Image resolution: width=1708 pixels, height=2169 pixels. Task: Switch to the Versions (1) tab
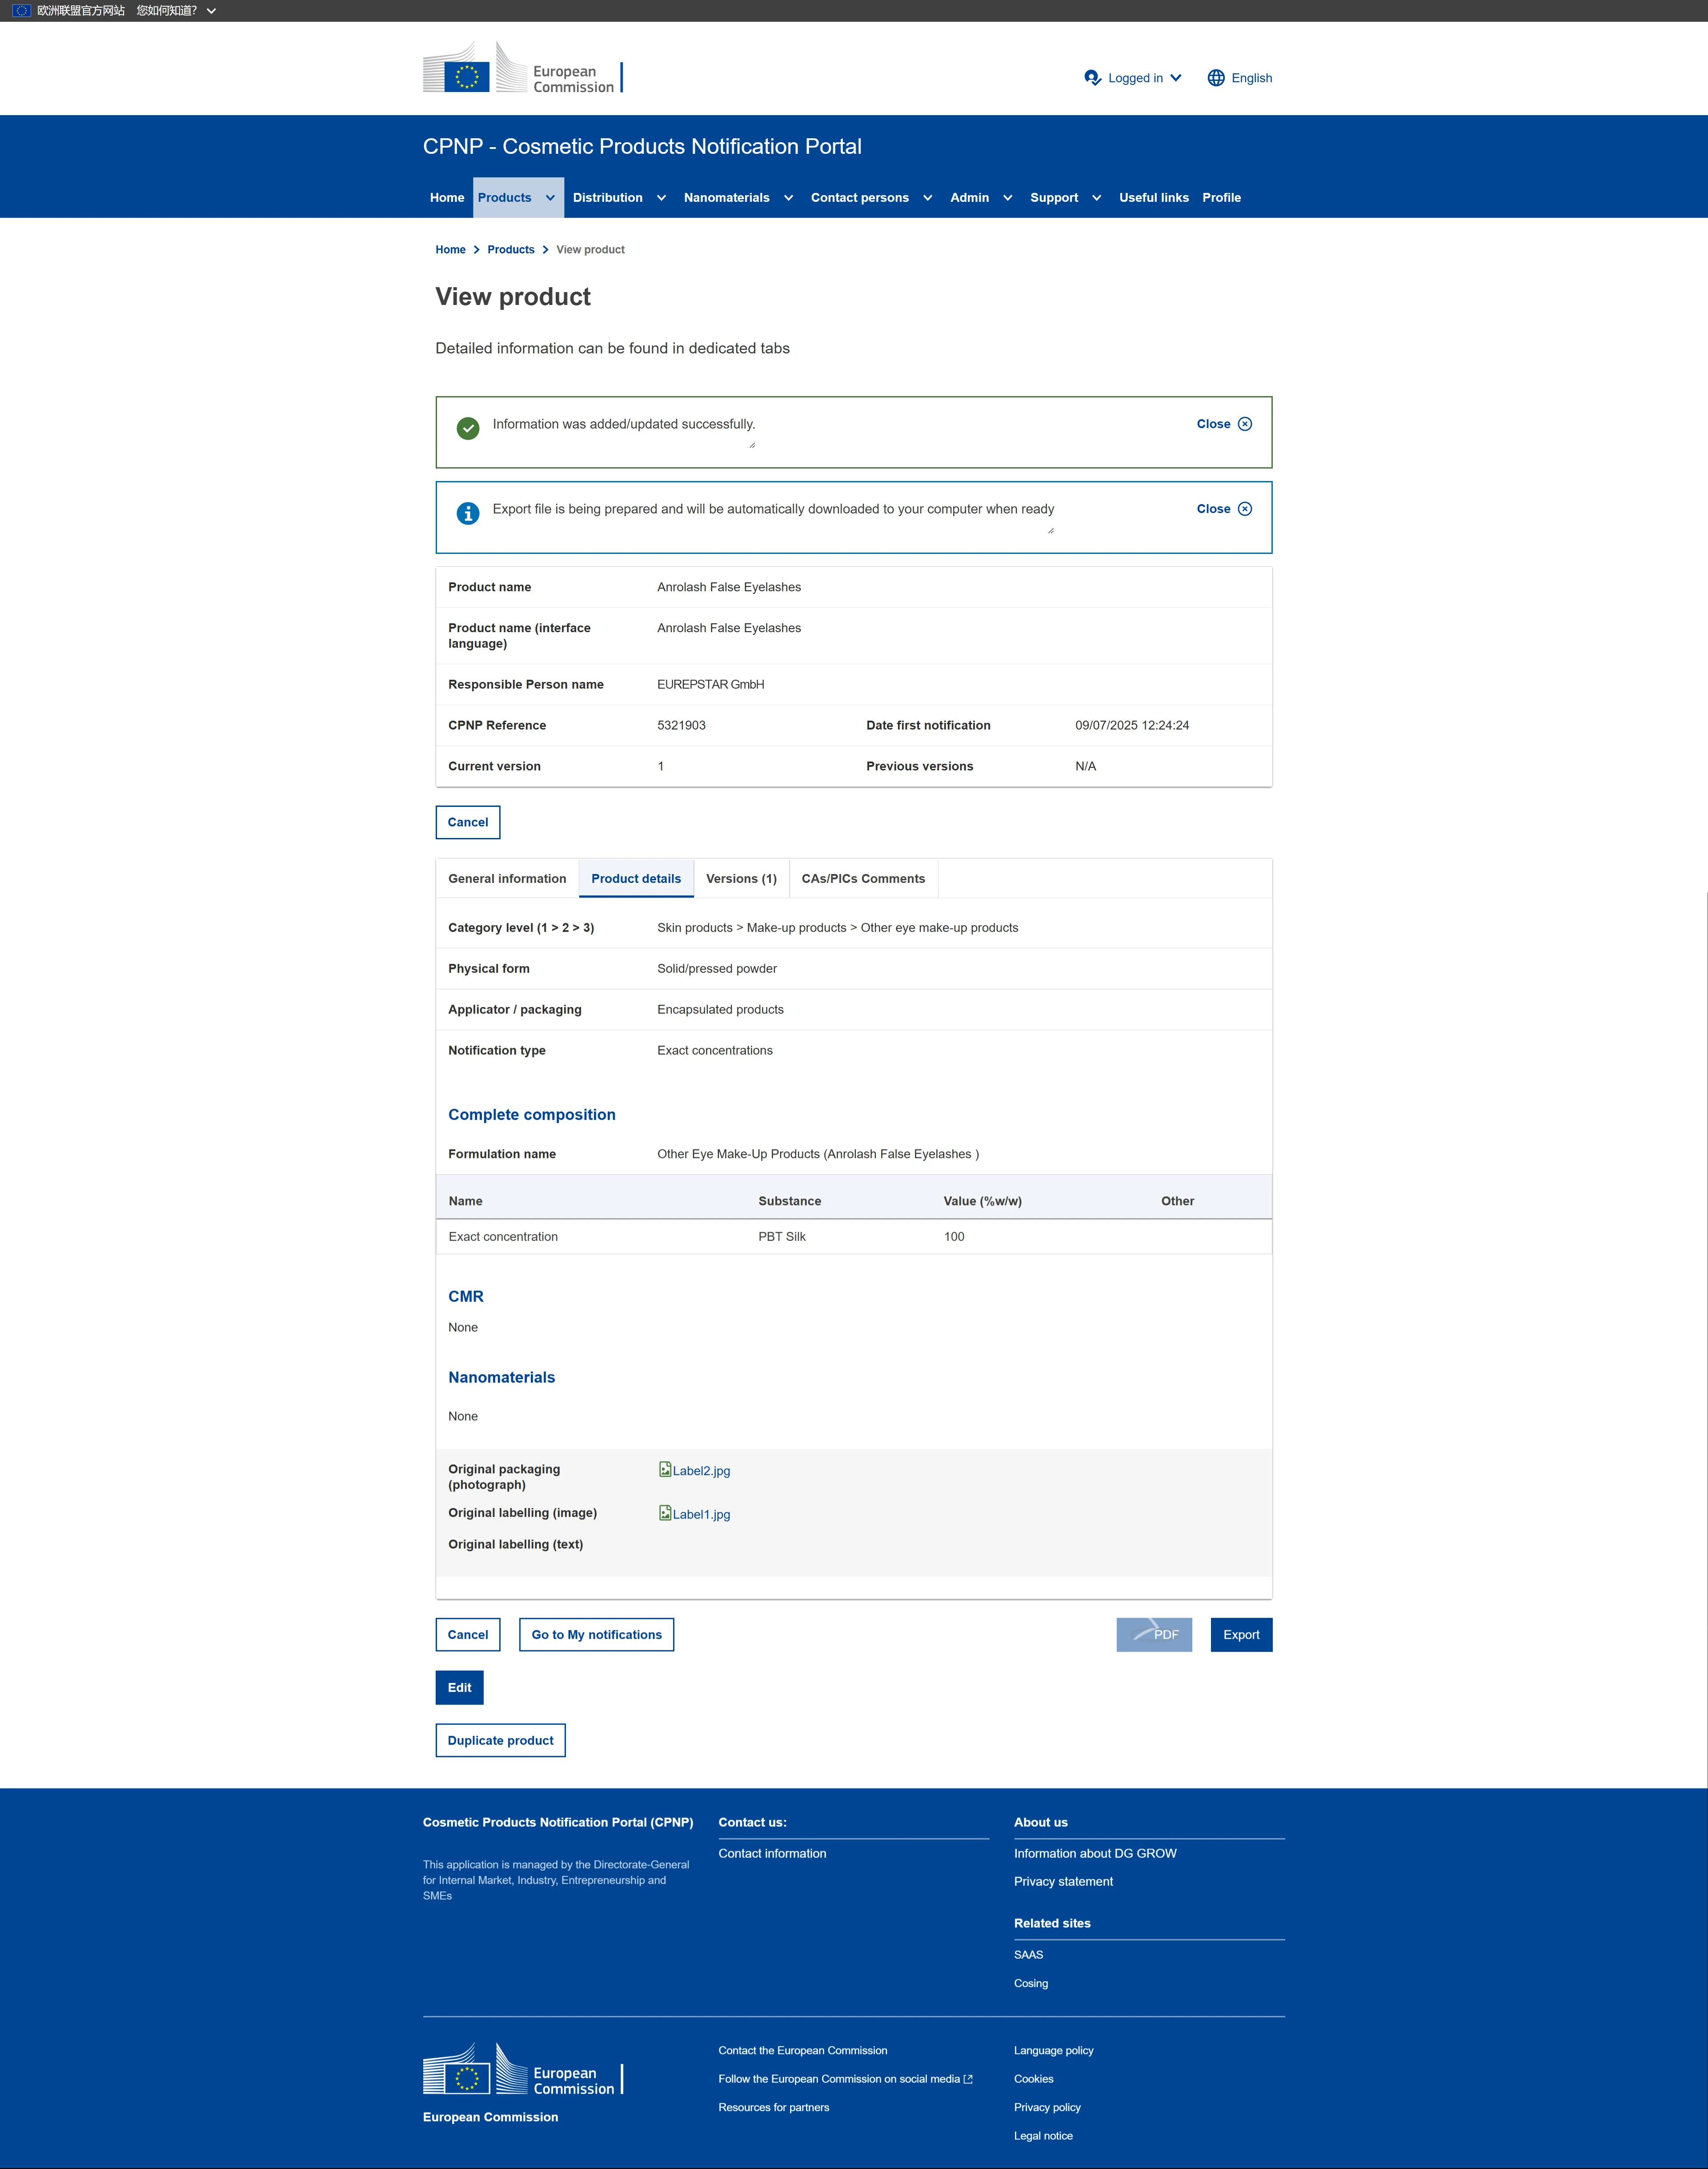coord(741,879)
